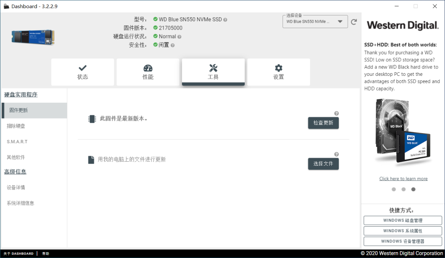Switch to the 状态 tab
The width and height of the screenshot is (445, 258).
point(83,72)
